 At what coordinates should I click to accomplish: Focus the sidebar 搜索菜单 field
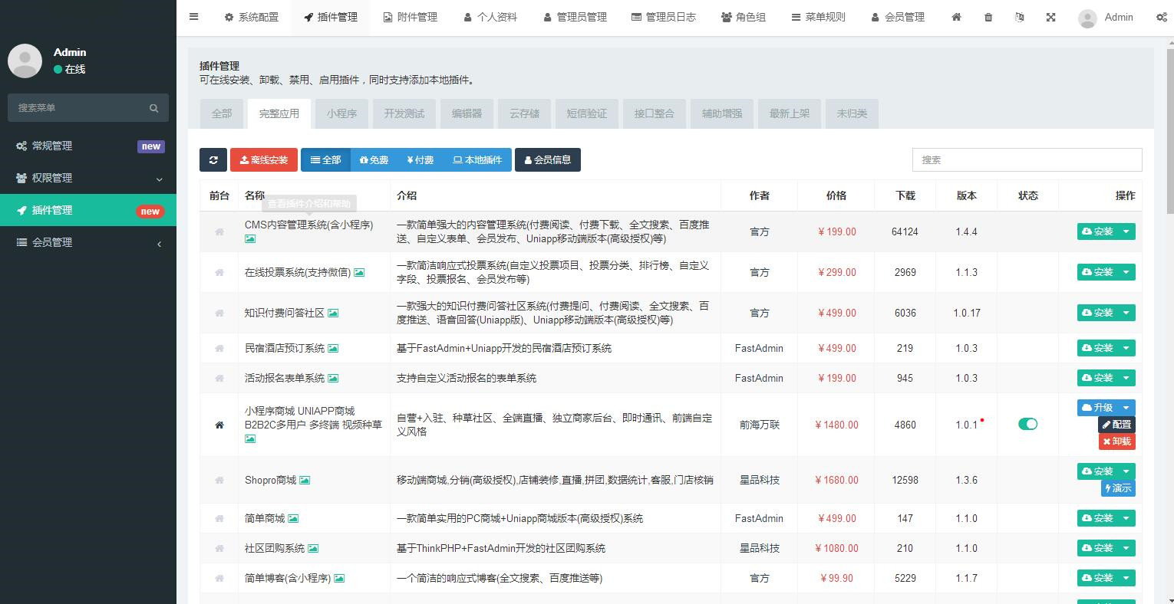75,108
